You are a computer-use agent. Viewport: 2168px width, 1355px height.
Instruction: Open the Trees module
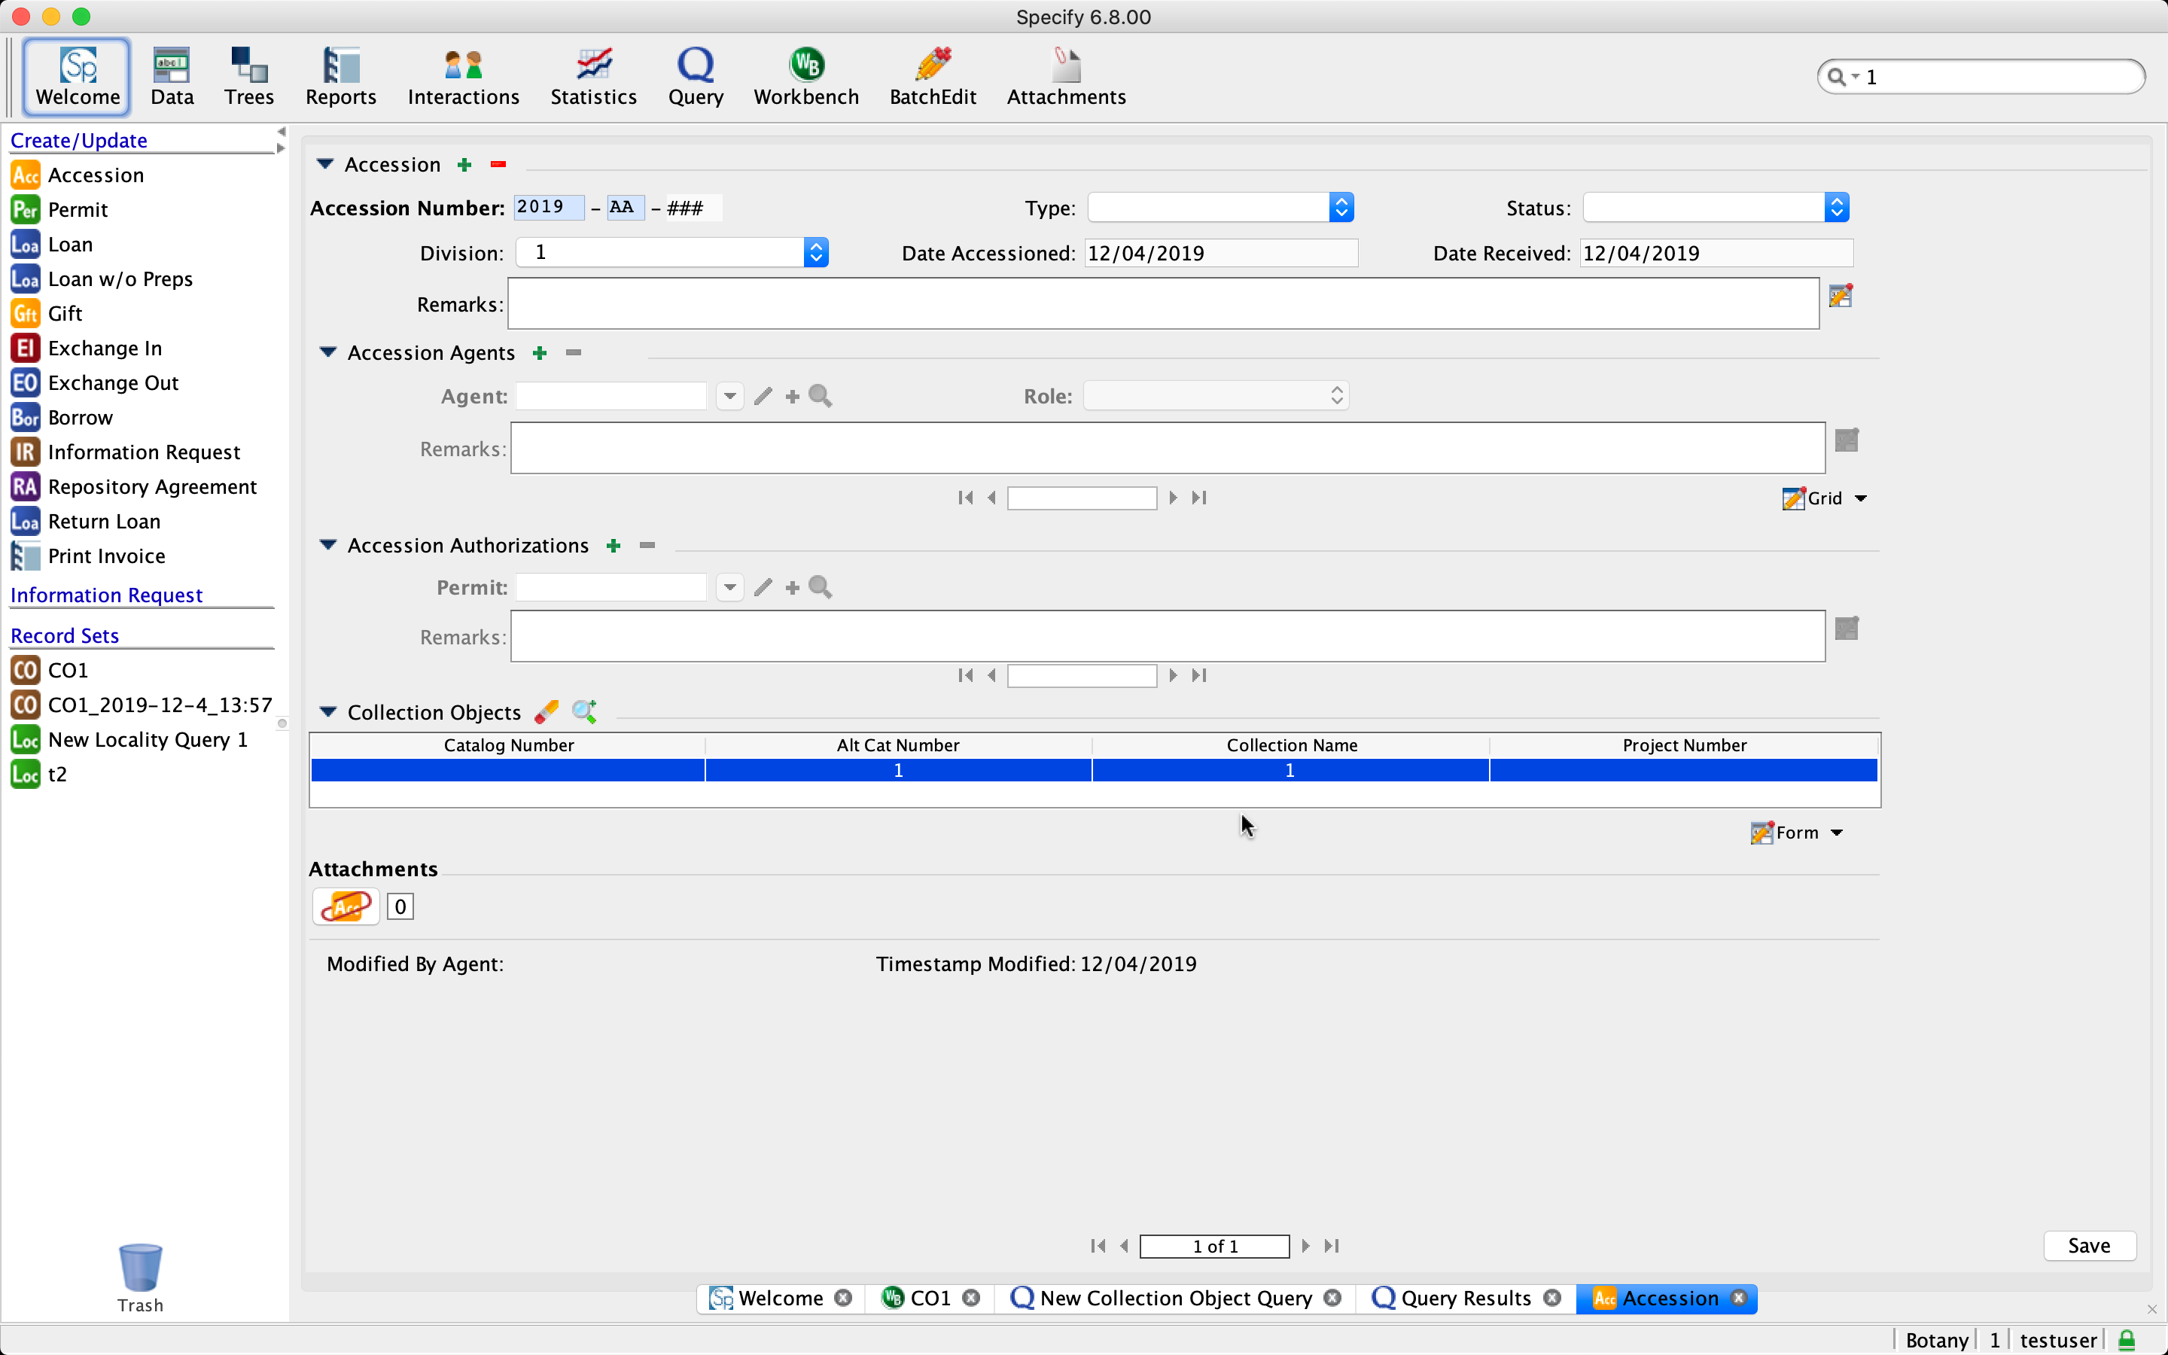pyautogui.click(x=248, y=76)
